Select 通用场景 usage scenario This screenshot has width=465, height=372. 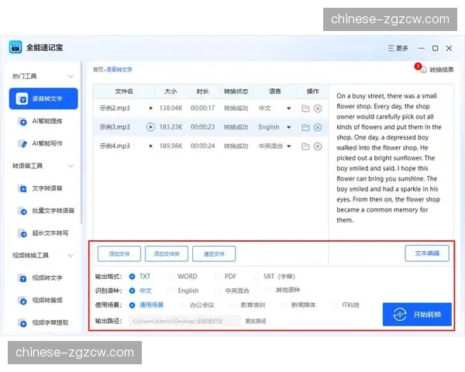pyautogui.click(x=133, y=305)
